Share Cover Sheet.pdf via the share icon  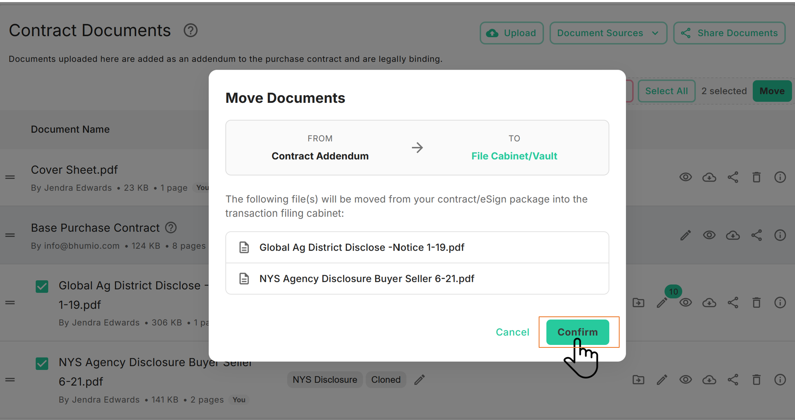[x=733, y=177]
